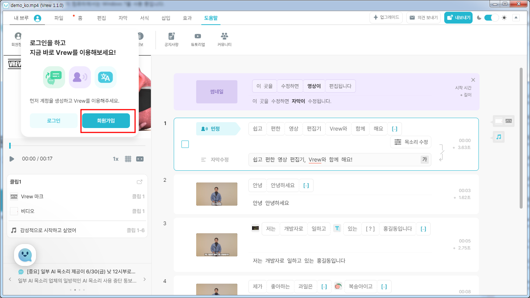Click the aspect ratio icon near playback controls
The image size is (530, 298).
click(x=139, y=159)
